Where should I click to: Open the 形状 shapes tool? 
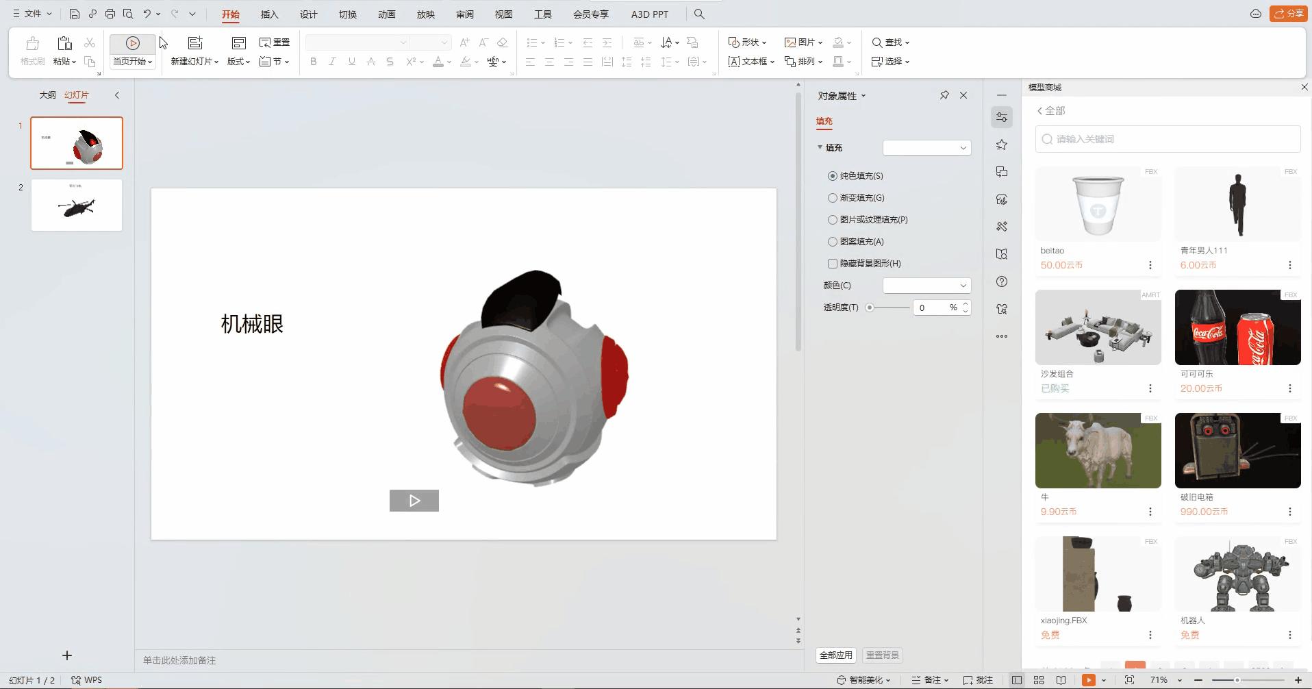[748, 42]
